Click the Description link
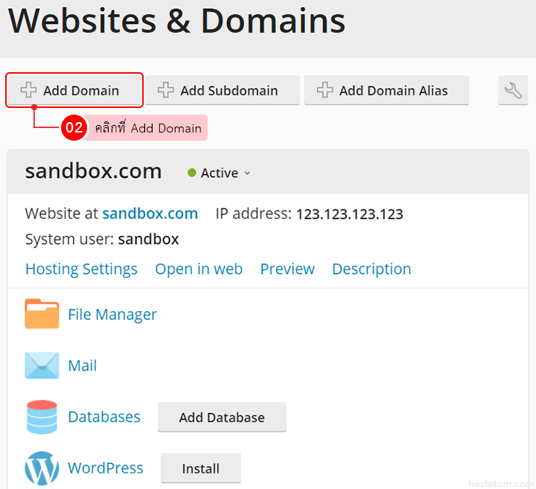536x489 pixels. coord(371,269)
